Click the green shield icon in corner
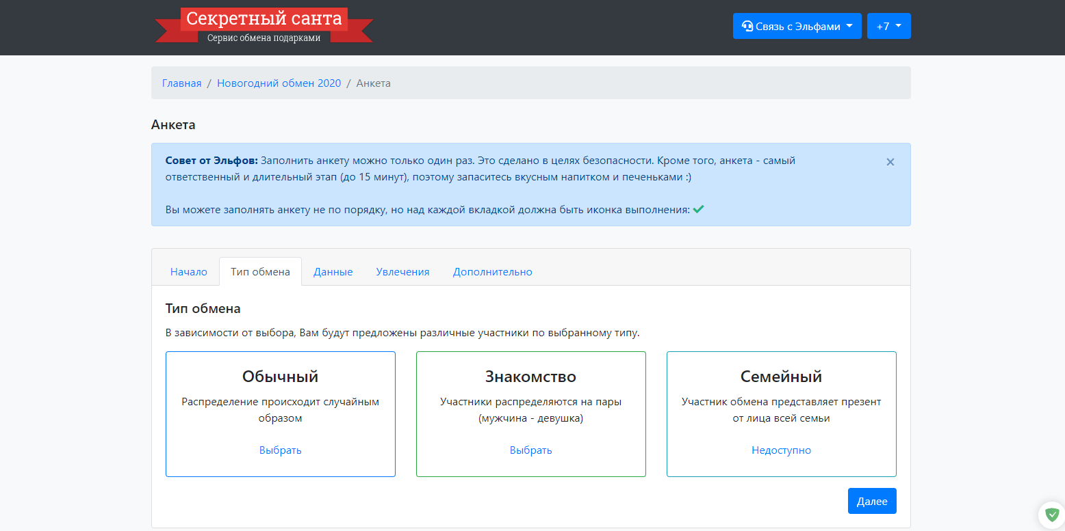This screenshot has height=531, width=1065. [1052, 515]
